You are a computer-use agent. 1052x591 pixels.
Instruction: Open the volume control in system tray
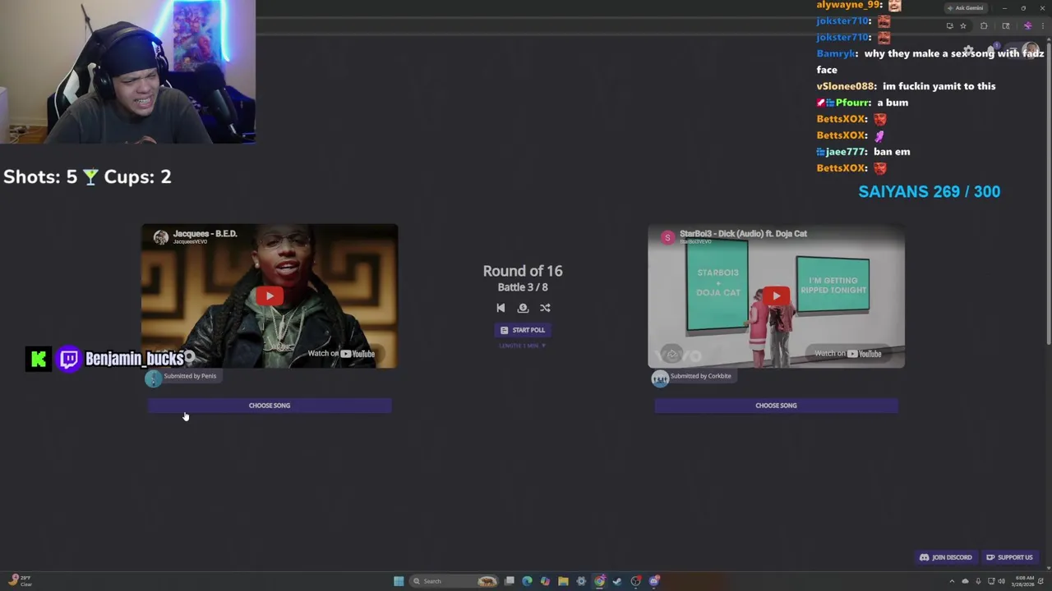(1001, 581)
